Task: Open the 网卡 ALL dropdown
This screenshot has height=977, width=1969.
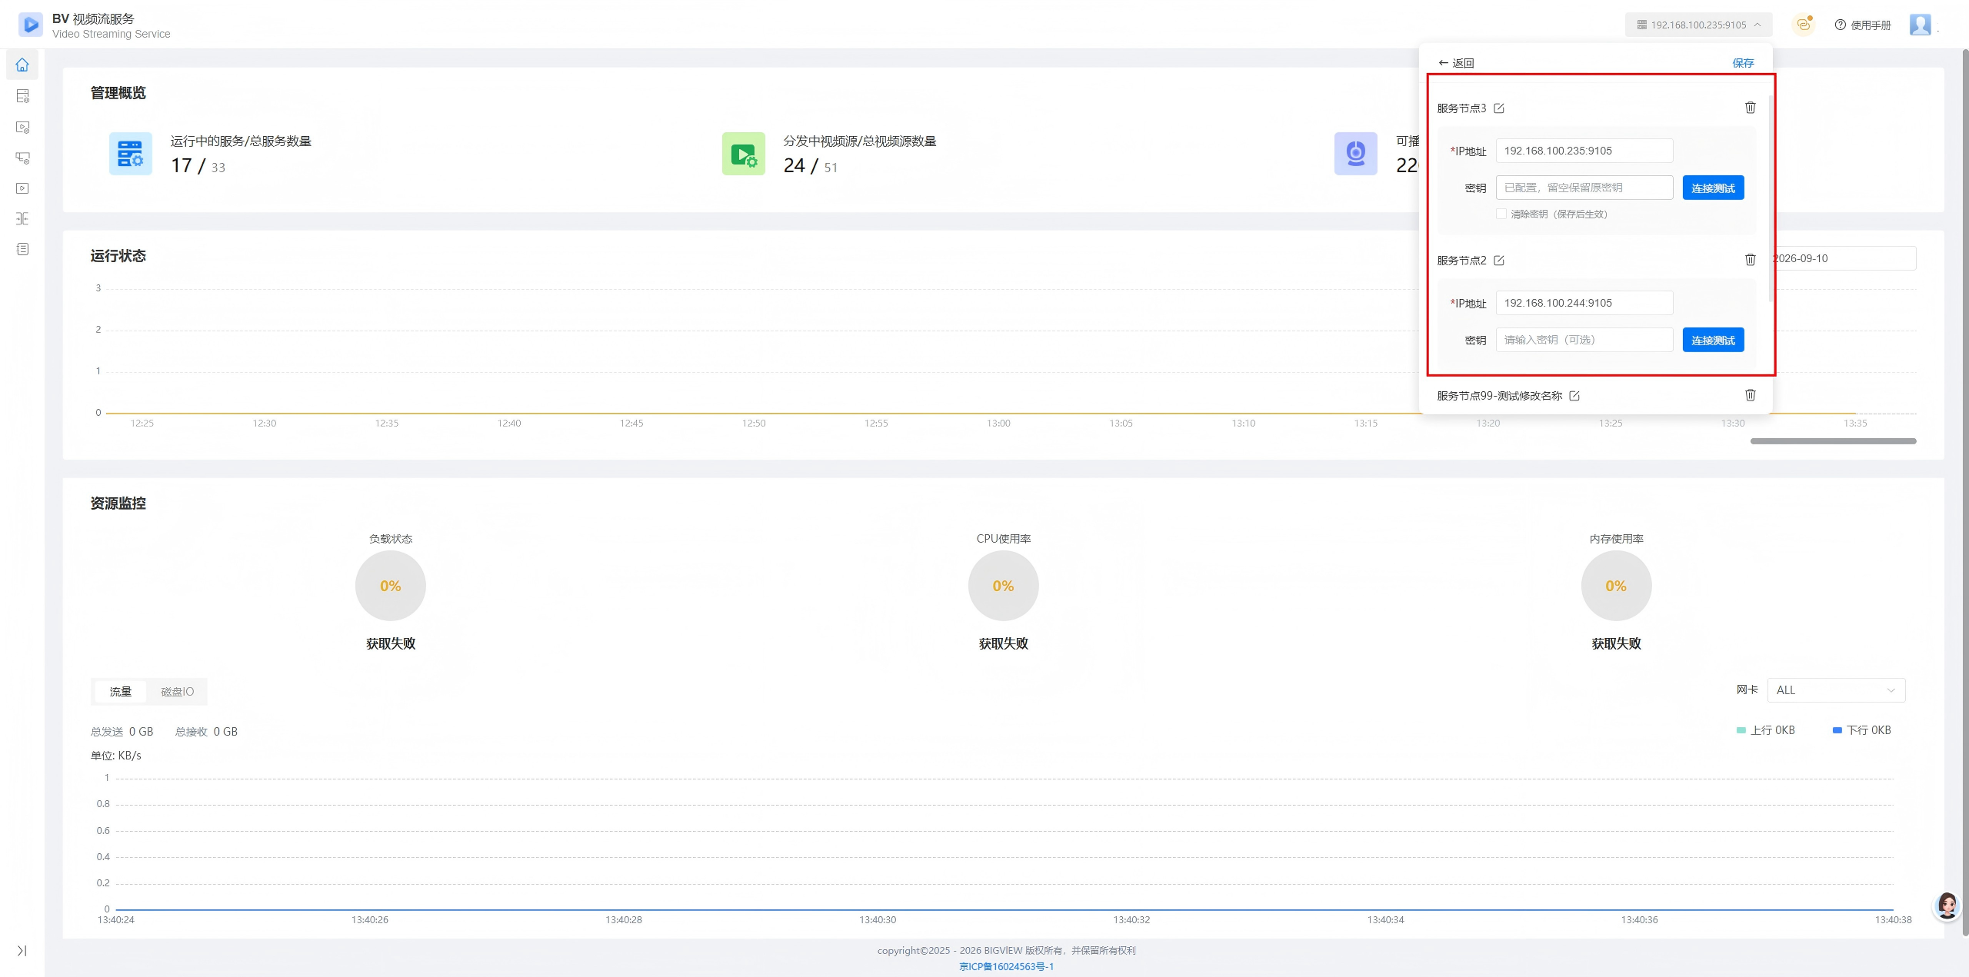Action: 1836,690
